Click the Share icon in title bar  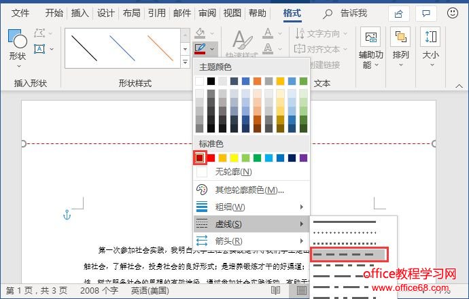(x=397, y=13)
